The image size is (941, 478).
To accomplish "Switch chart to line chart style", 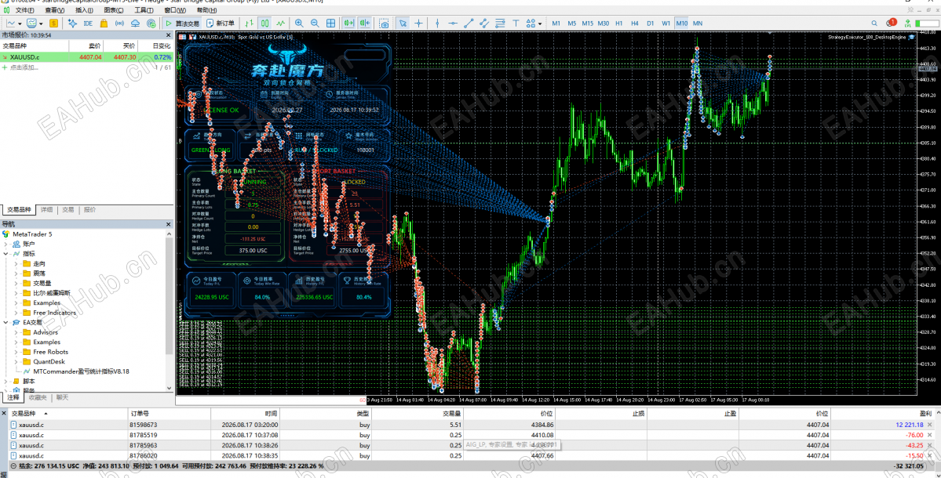I will pyautogui.click(x=280, y=24).
